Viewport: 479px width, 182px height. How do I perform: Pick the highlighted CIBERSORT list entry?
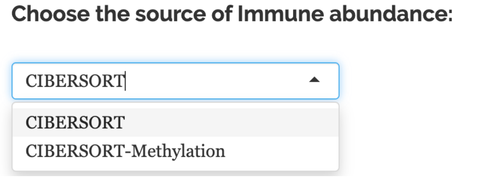(75, 122)
